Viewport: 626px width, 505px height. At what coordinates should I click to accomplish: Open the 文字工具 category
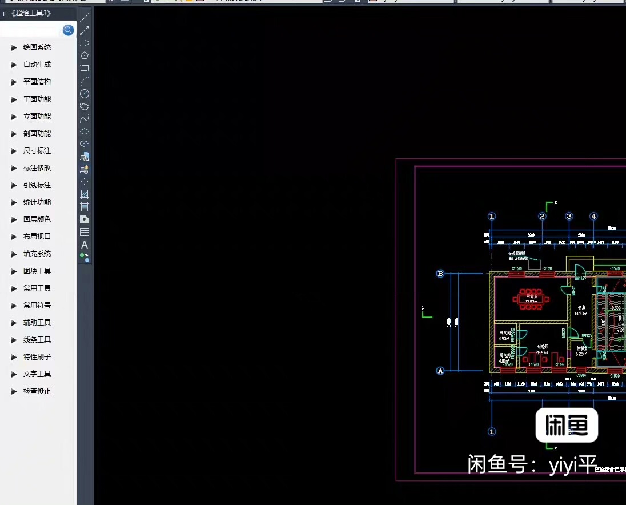tap(37, 374)
